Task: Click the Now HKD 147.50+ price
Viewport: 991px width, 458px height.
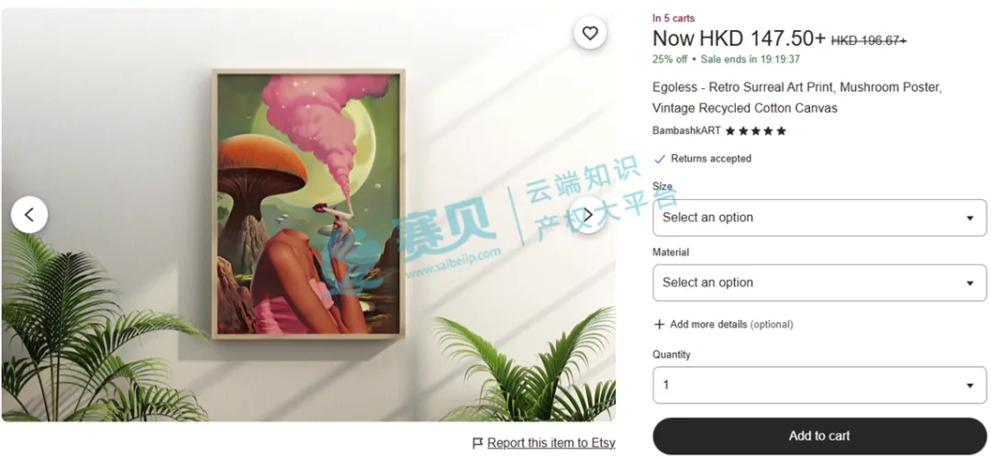Action: point(739,39)
